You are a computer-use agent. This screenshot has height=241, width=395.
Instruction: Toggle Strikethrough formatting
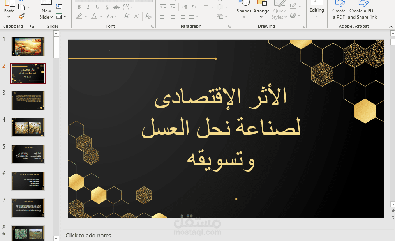[116, 7]
